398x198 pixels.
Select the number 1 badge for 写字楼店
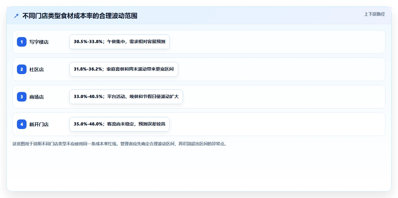[x=22, y=42]
